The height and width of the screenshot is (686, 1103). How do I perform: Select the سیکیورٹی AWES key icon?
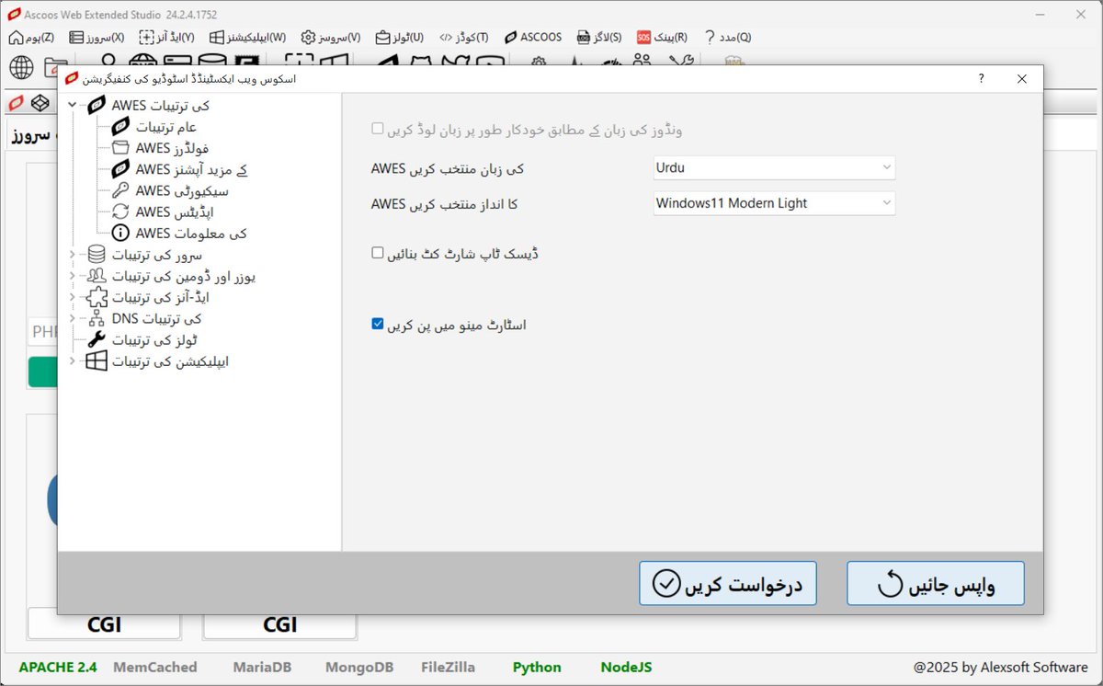coord(121,190)
